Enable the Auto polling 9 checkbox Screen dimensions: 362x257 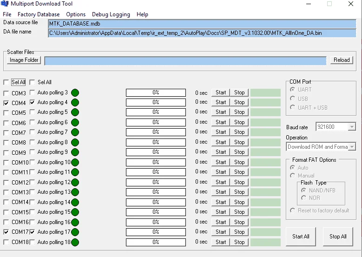(x=33, y=152)
